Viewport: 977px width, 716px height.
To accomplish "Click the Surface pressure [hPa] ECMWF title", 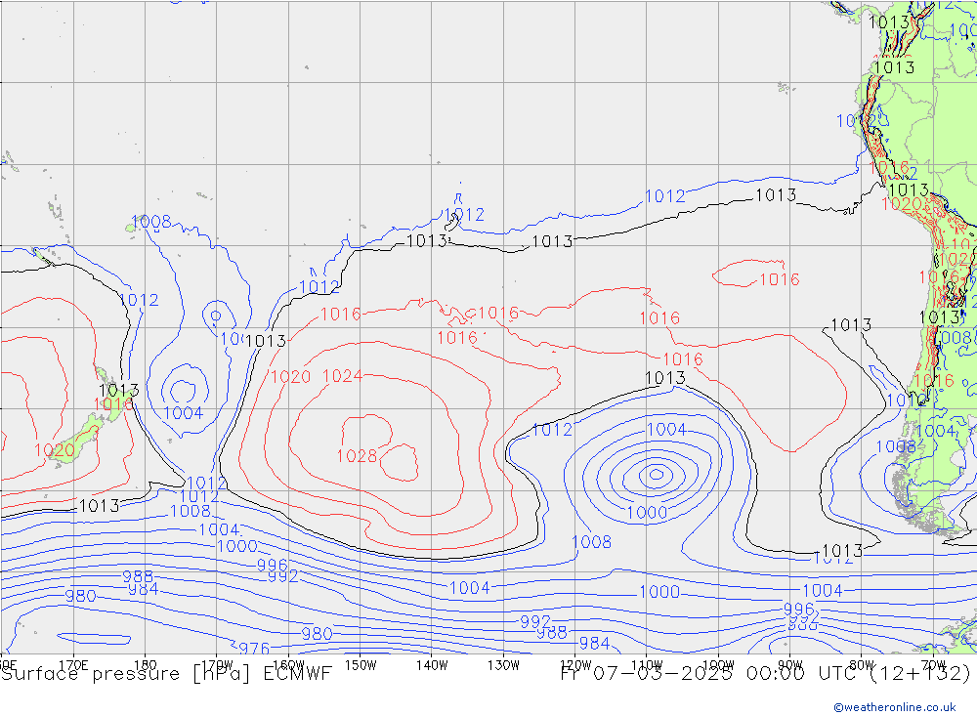I will click(x=166, y=673).
